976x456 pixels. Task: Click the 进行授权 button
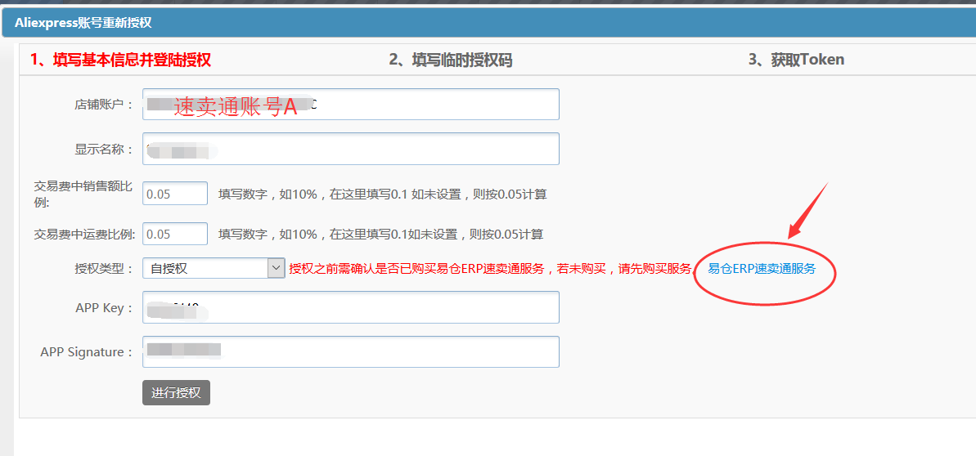(176, 392)
